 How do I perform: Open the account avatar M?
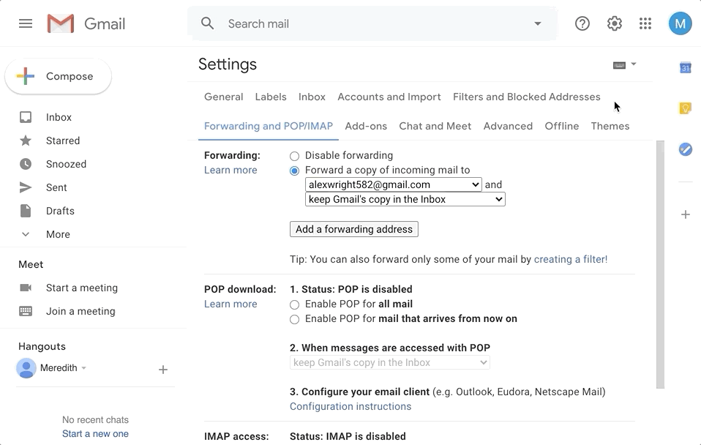[x=680, y=23]
